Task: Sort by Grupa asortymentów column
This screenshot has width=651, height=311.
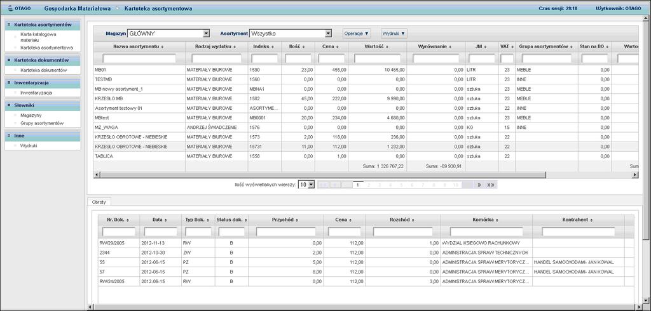Action: tap(546, 46)
